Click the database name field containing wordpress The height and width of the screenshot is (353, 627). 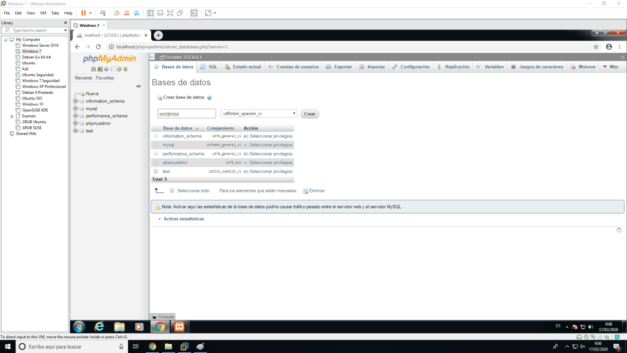(x=186, y=113)
